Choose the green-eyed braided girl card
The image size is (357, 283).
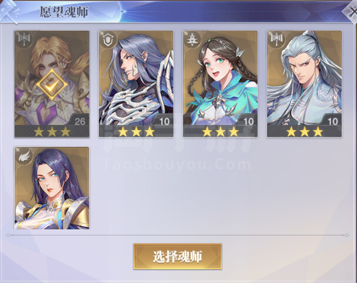click(x=220, y=84)
